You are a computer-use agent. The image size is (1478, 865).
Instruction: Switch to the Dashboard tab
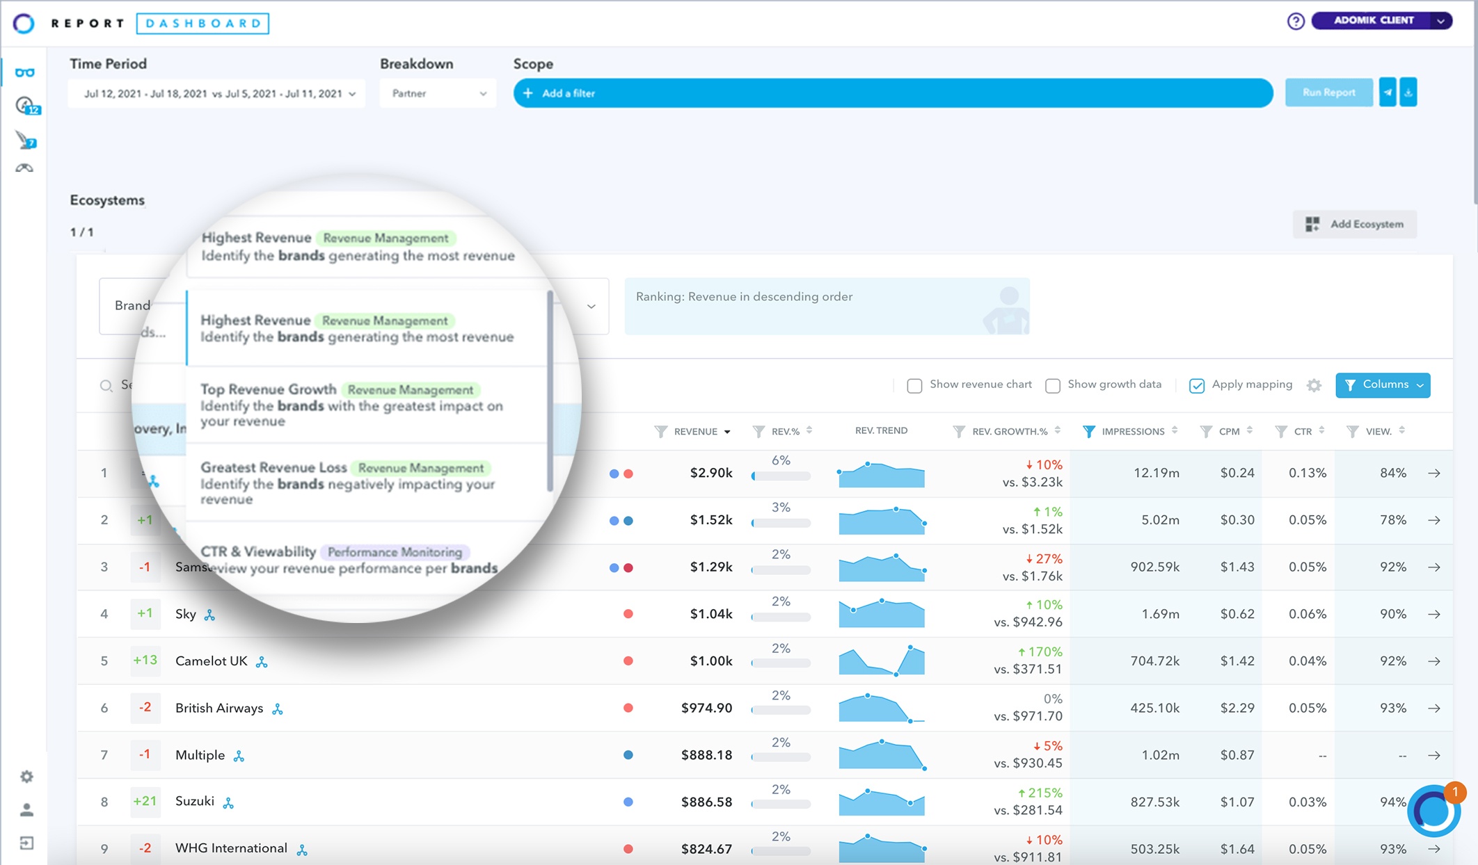click(202, 23)
